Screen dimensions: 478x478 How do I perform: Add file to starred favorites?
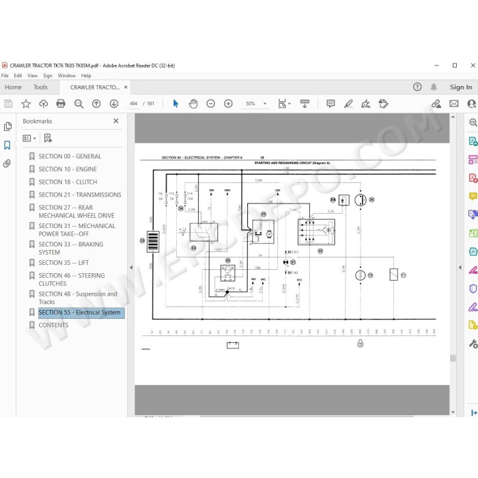pyautogui.click(x=26, y=104)
